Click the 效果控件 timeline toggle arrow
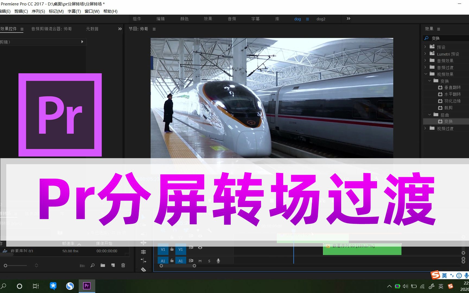This screenshot has width=469, height=293. (82, 42)
